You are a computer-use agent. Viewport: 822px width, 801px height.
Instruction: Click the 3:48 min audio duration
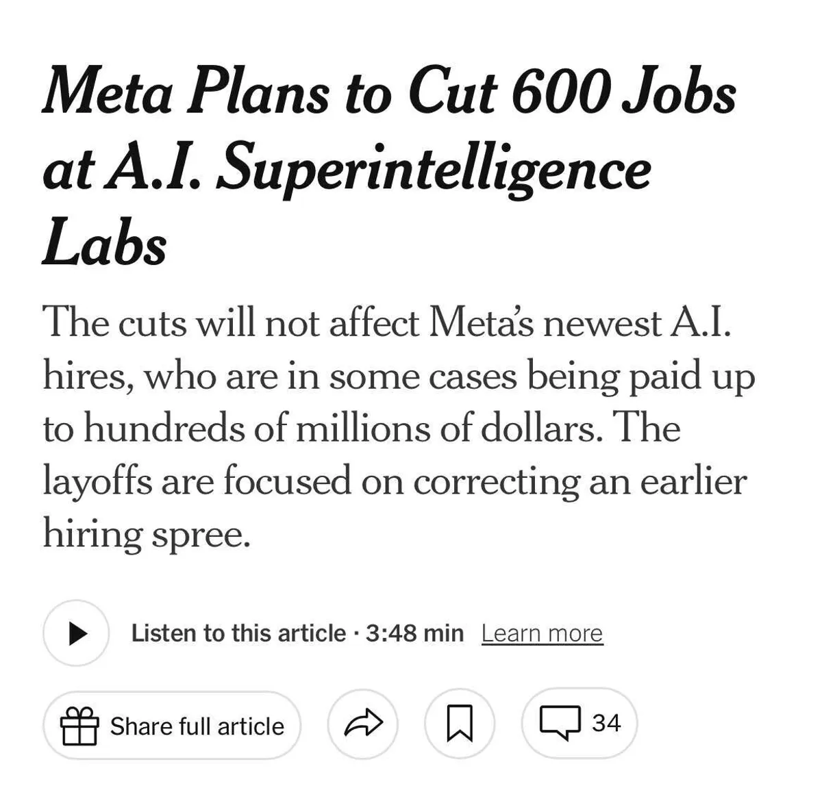point(414,633)
